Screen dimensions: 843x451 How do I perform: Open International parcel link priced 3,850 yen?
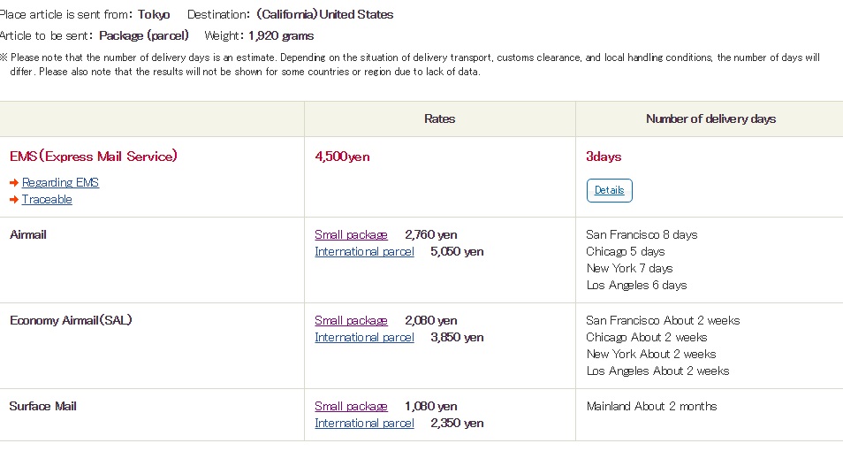point(365,337)
